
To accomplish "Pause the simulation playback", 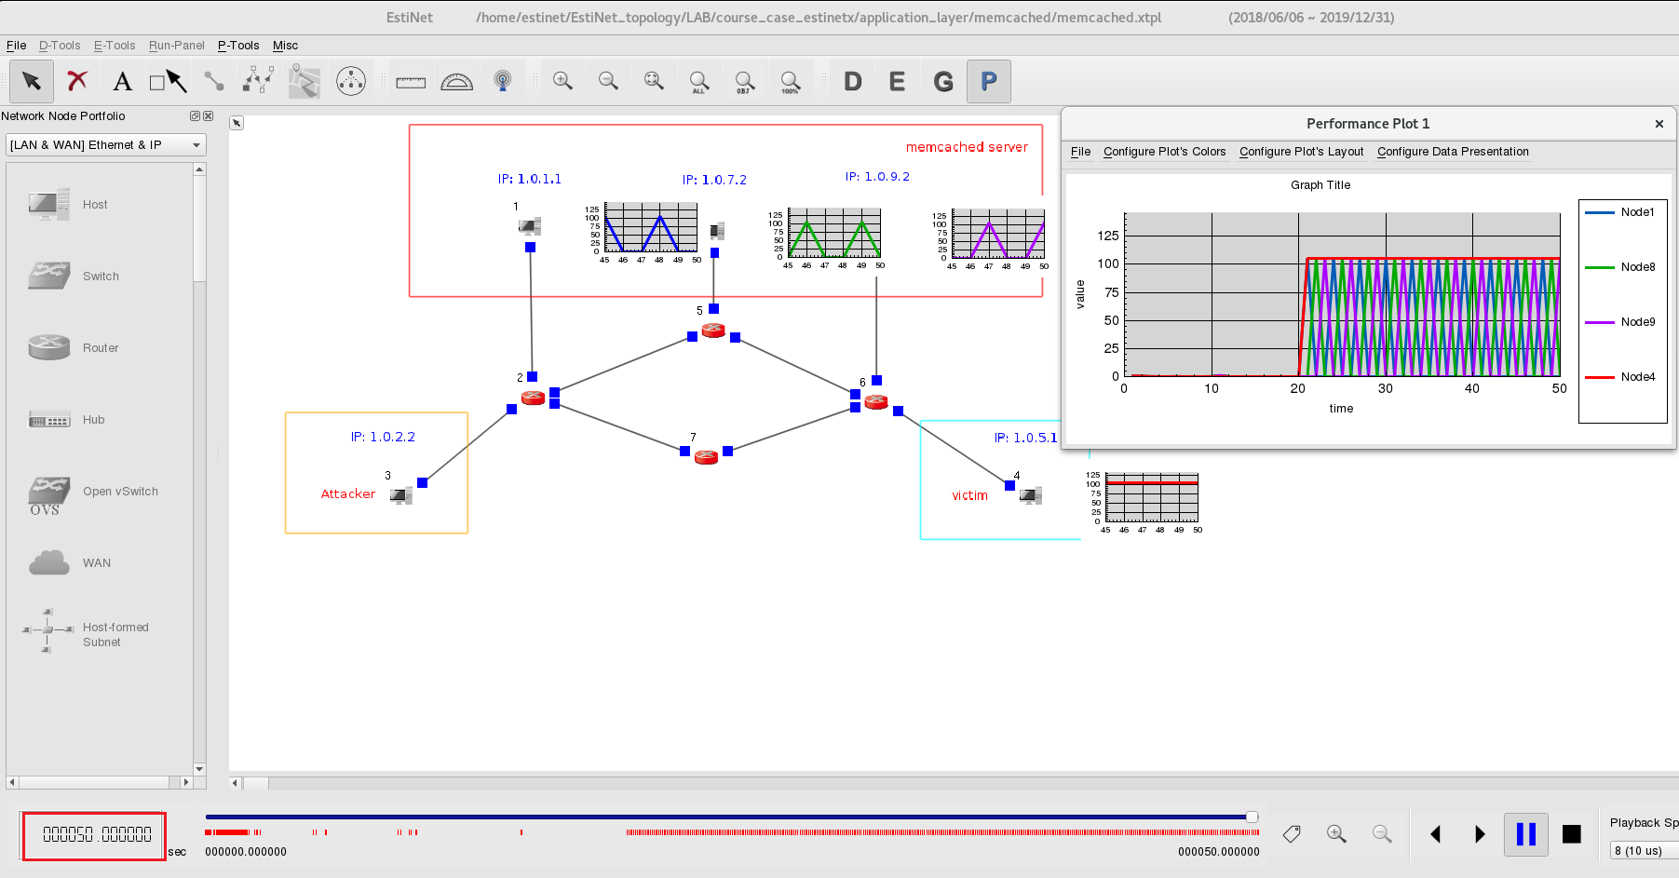I will click(1526, 834).
